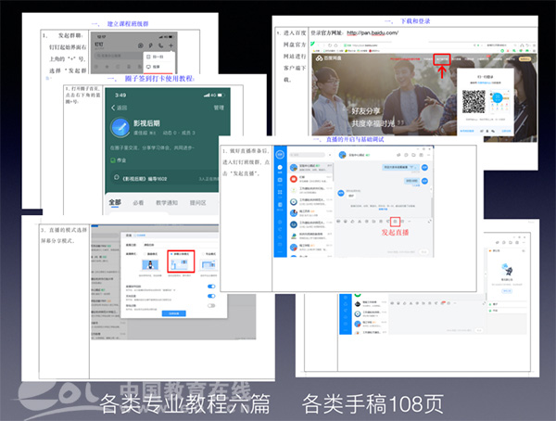Enable the grey switched-off toggle in the live dialog

click(211, 306)
